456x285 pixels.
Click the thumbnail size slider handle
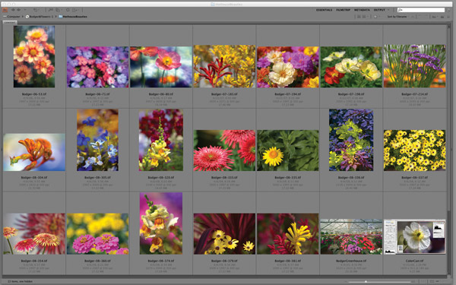point(366,281)
